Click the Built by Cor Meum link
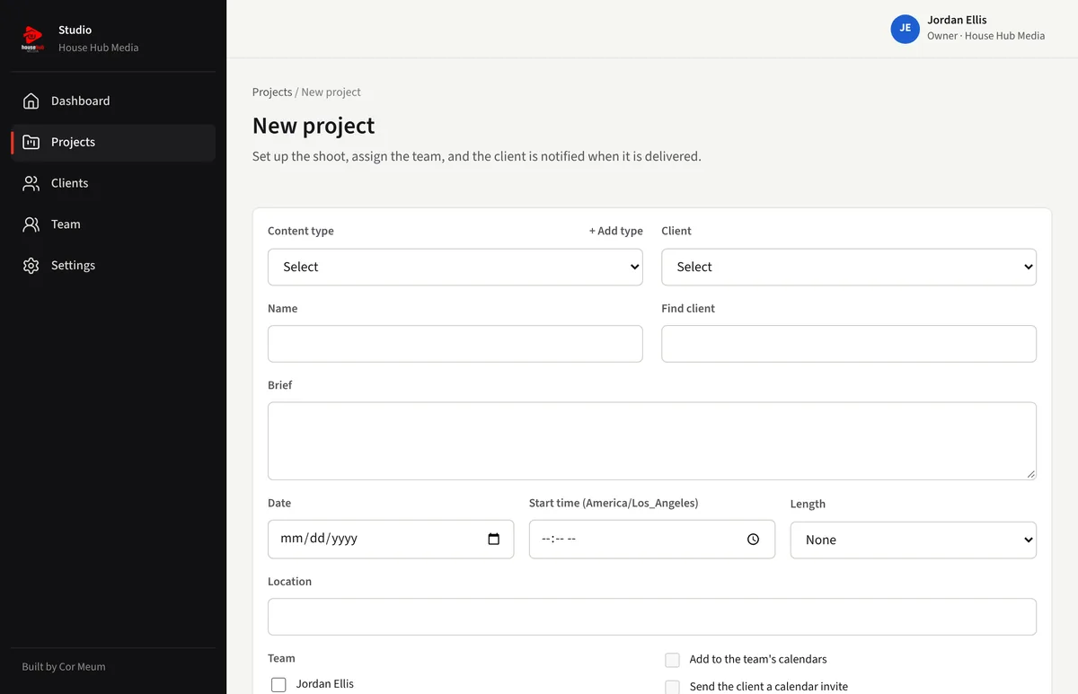The image size is (1078, 694). 64,666
